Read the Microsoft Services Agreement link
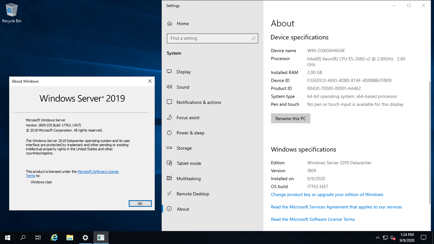Viewport: 434px width, 244px height. (x=336, y=207)
